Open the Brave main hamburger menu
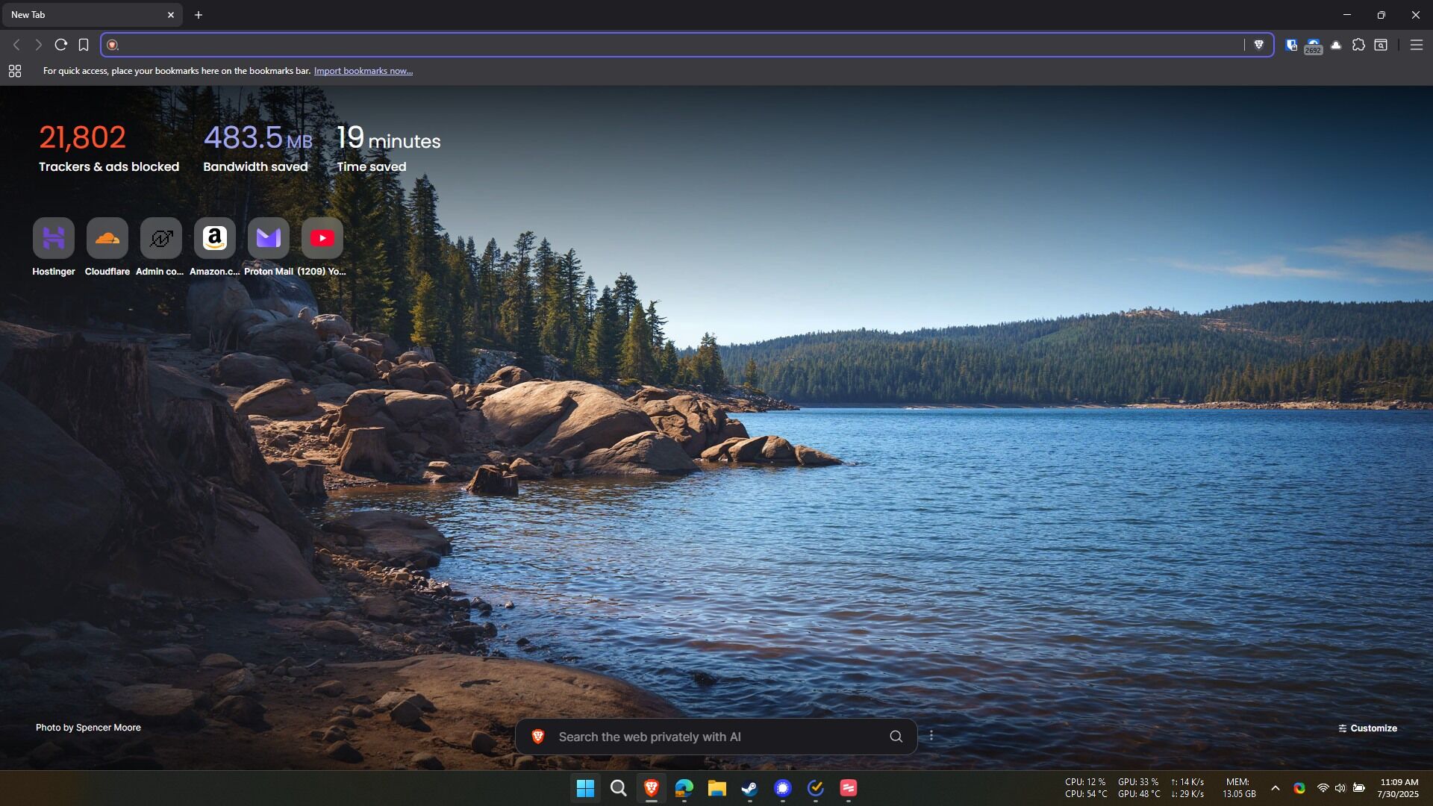This screenshot has height=806, width=1433. [1416, 45]
